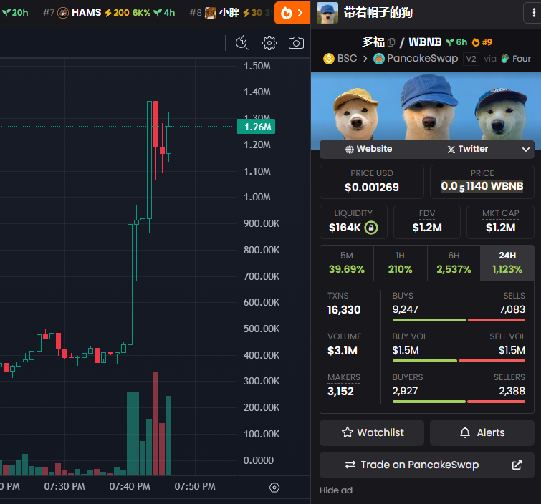Image resolution: width=541 pixels, height=504 pixels.
Task: Add token to Watchlist
Action: pos(372,432)
